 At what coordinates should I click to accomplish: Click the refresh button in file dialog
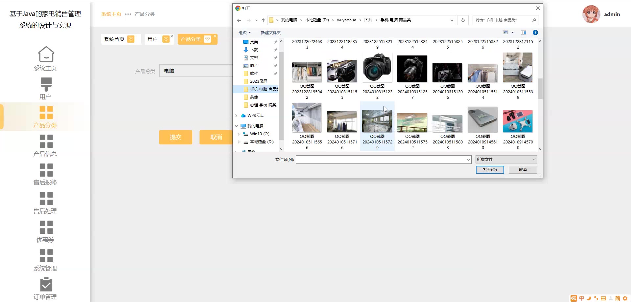463,20
